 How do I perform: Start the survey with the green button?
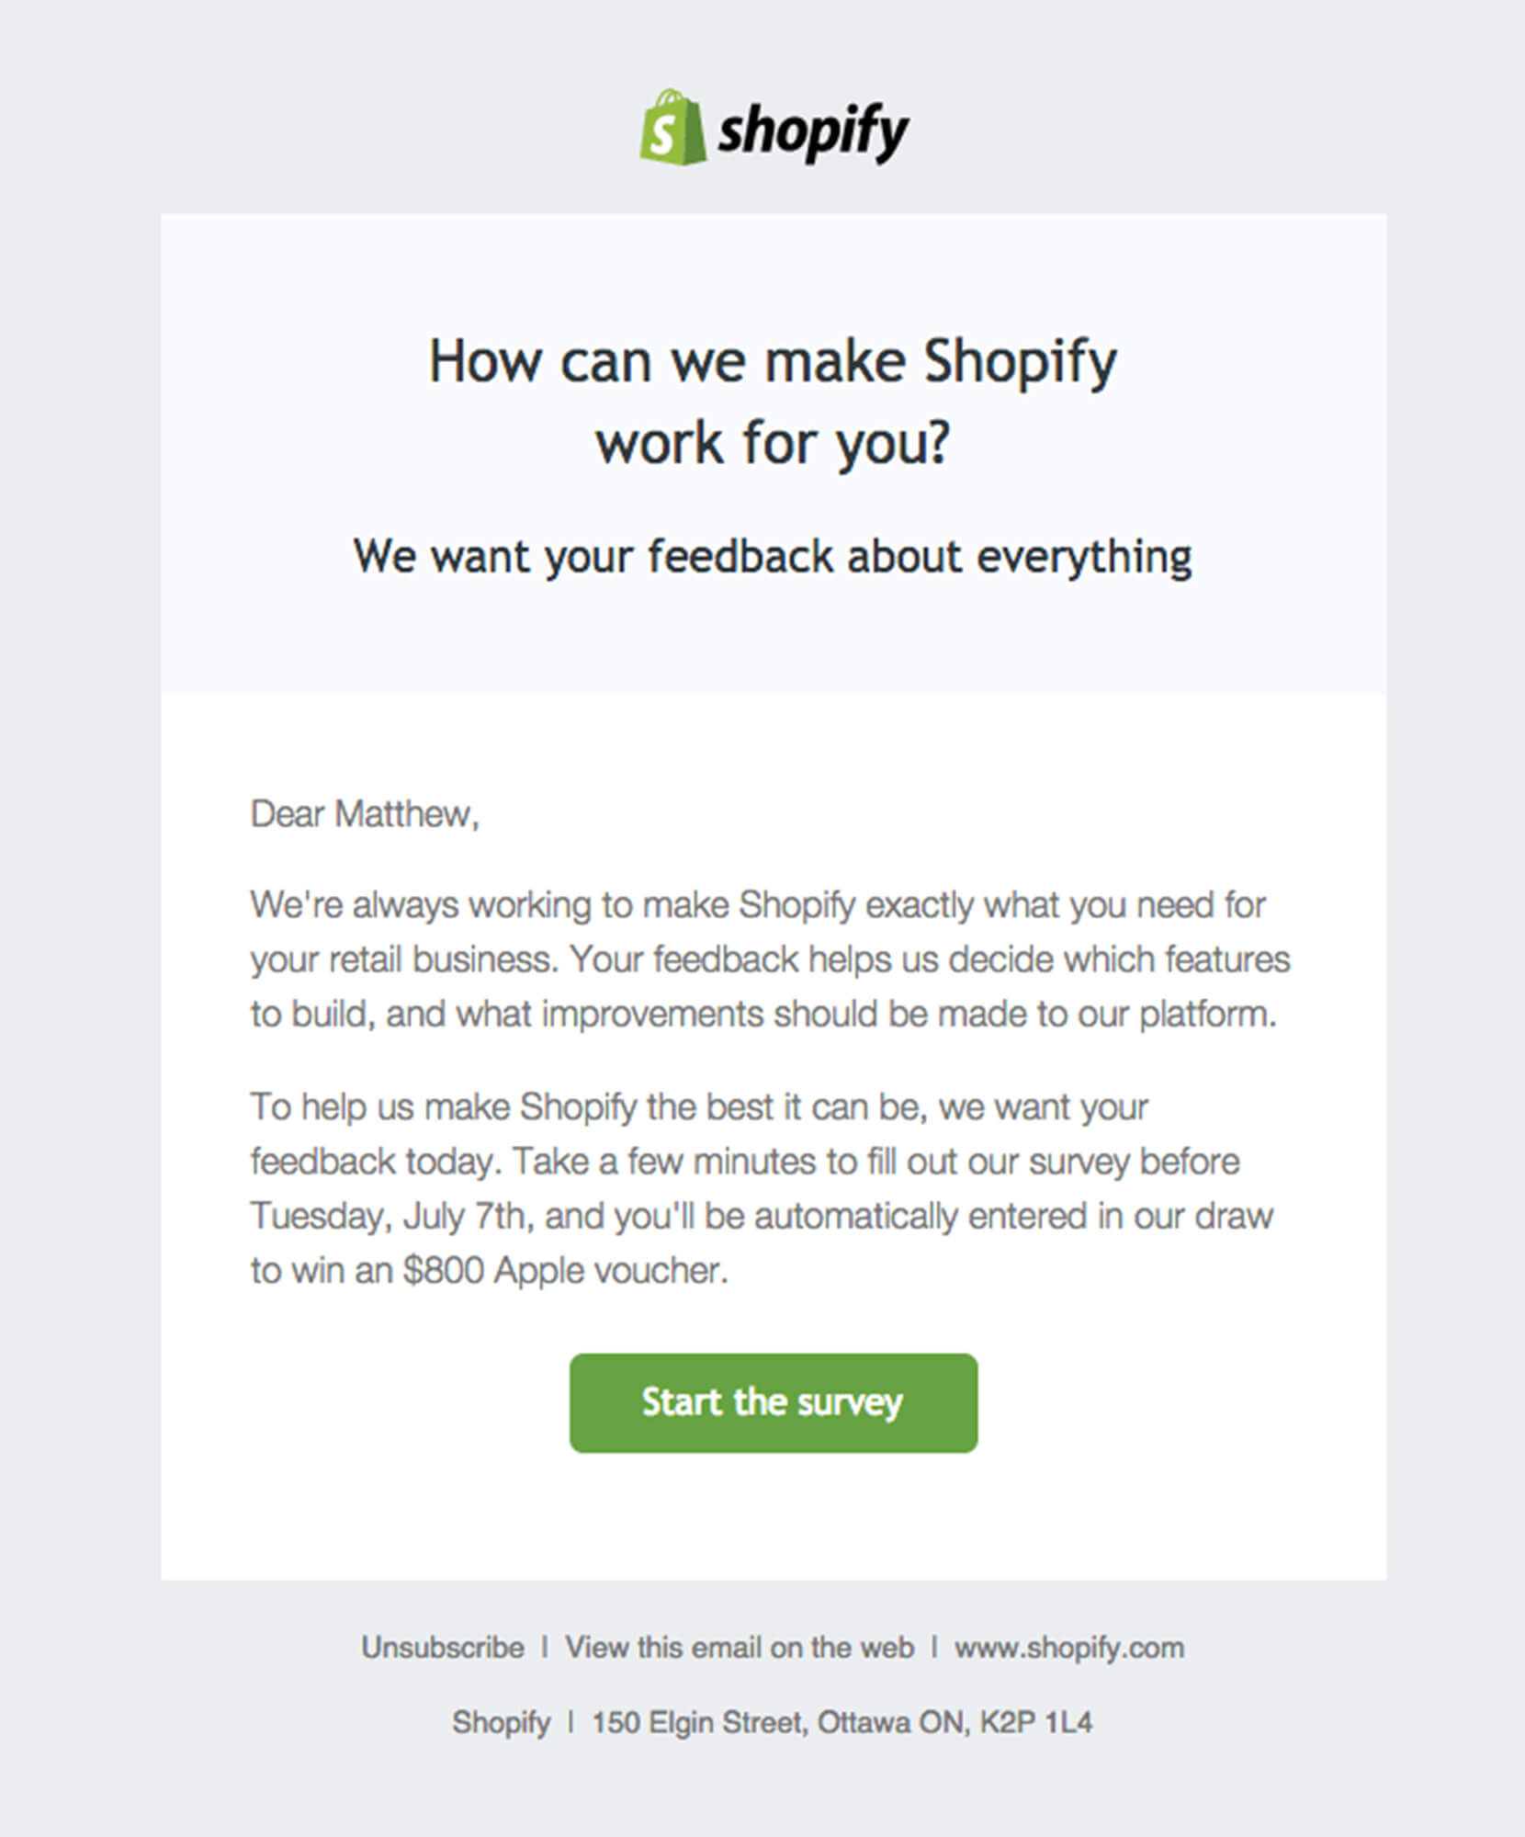click(774, 1402)
